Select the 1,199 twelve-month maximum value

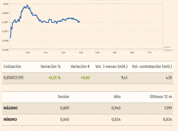pos(167,108)
